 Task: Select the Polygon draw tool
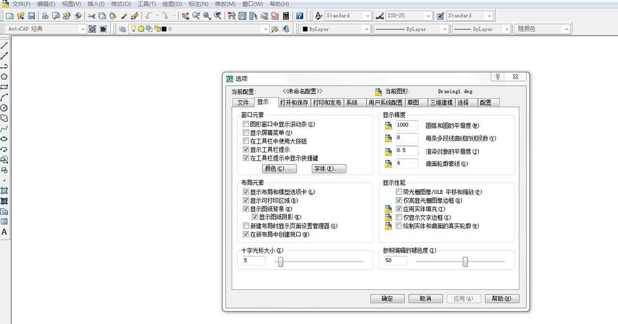[x=4, y=77]
